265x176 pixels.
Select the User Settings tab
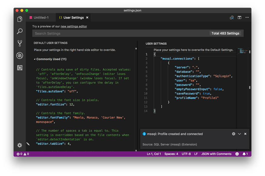73,18
